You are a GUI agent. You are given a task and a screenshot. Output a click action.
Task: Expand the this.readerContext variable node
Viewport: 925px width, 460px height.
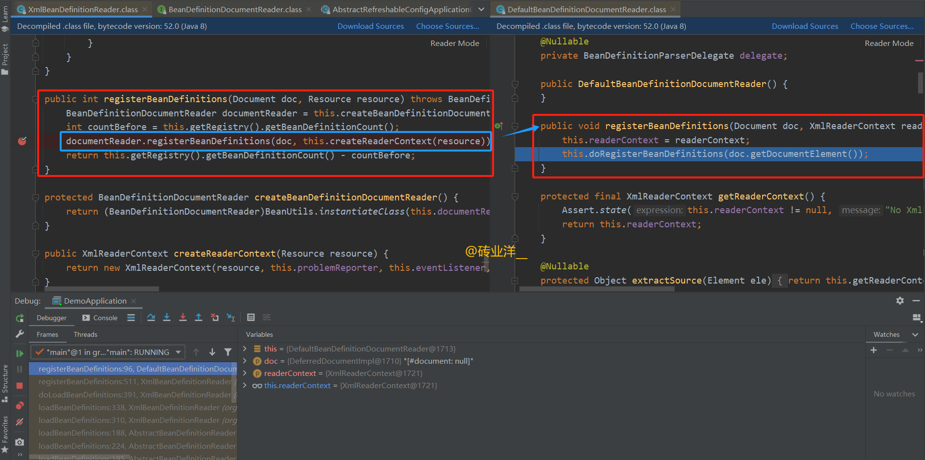(x=245, y=385)
